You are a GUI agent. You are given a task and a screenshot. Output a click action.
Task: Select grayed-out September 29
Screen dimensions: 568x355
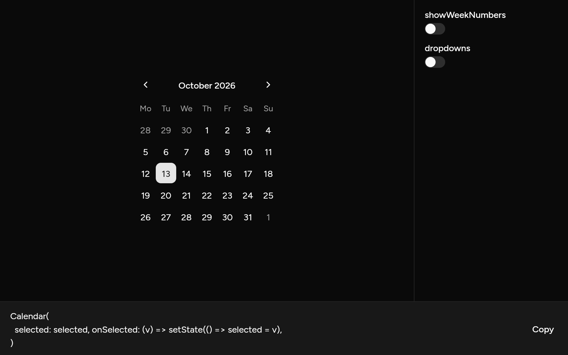(x=166, y=130)
